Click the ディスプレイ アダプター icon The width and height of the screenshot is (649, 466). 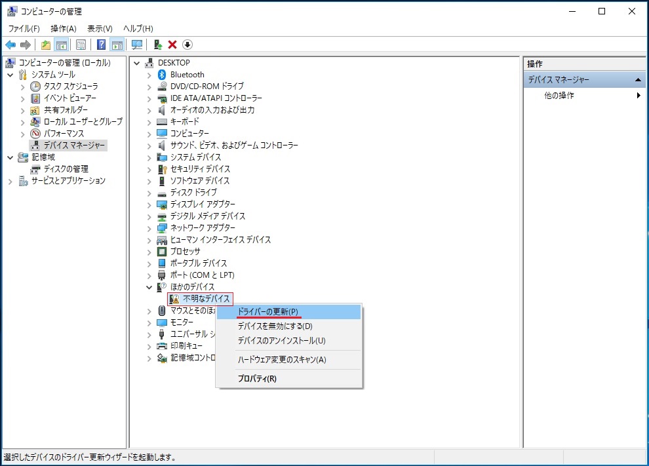click(x=162, y=204)
